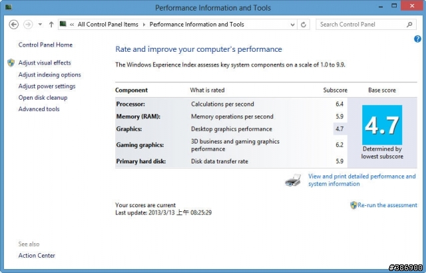The width and height of the screenshot is (426, 273).
Task: Go back using the Back arrow button
Action: (x=14, y=25)
